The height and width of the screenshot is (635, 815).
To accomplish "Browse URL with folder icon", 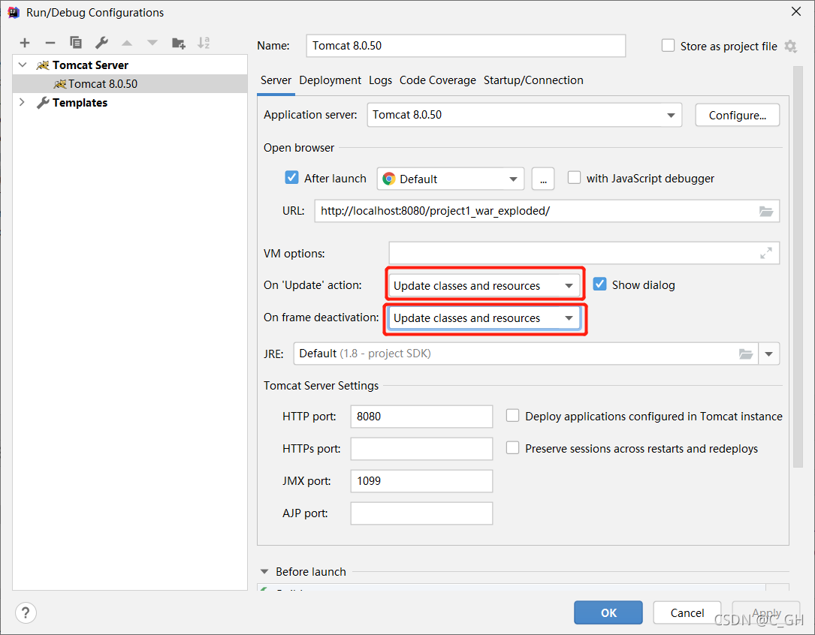I will pos(766,212).
